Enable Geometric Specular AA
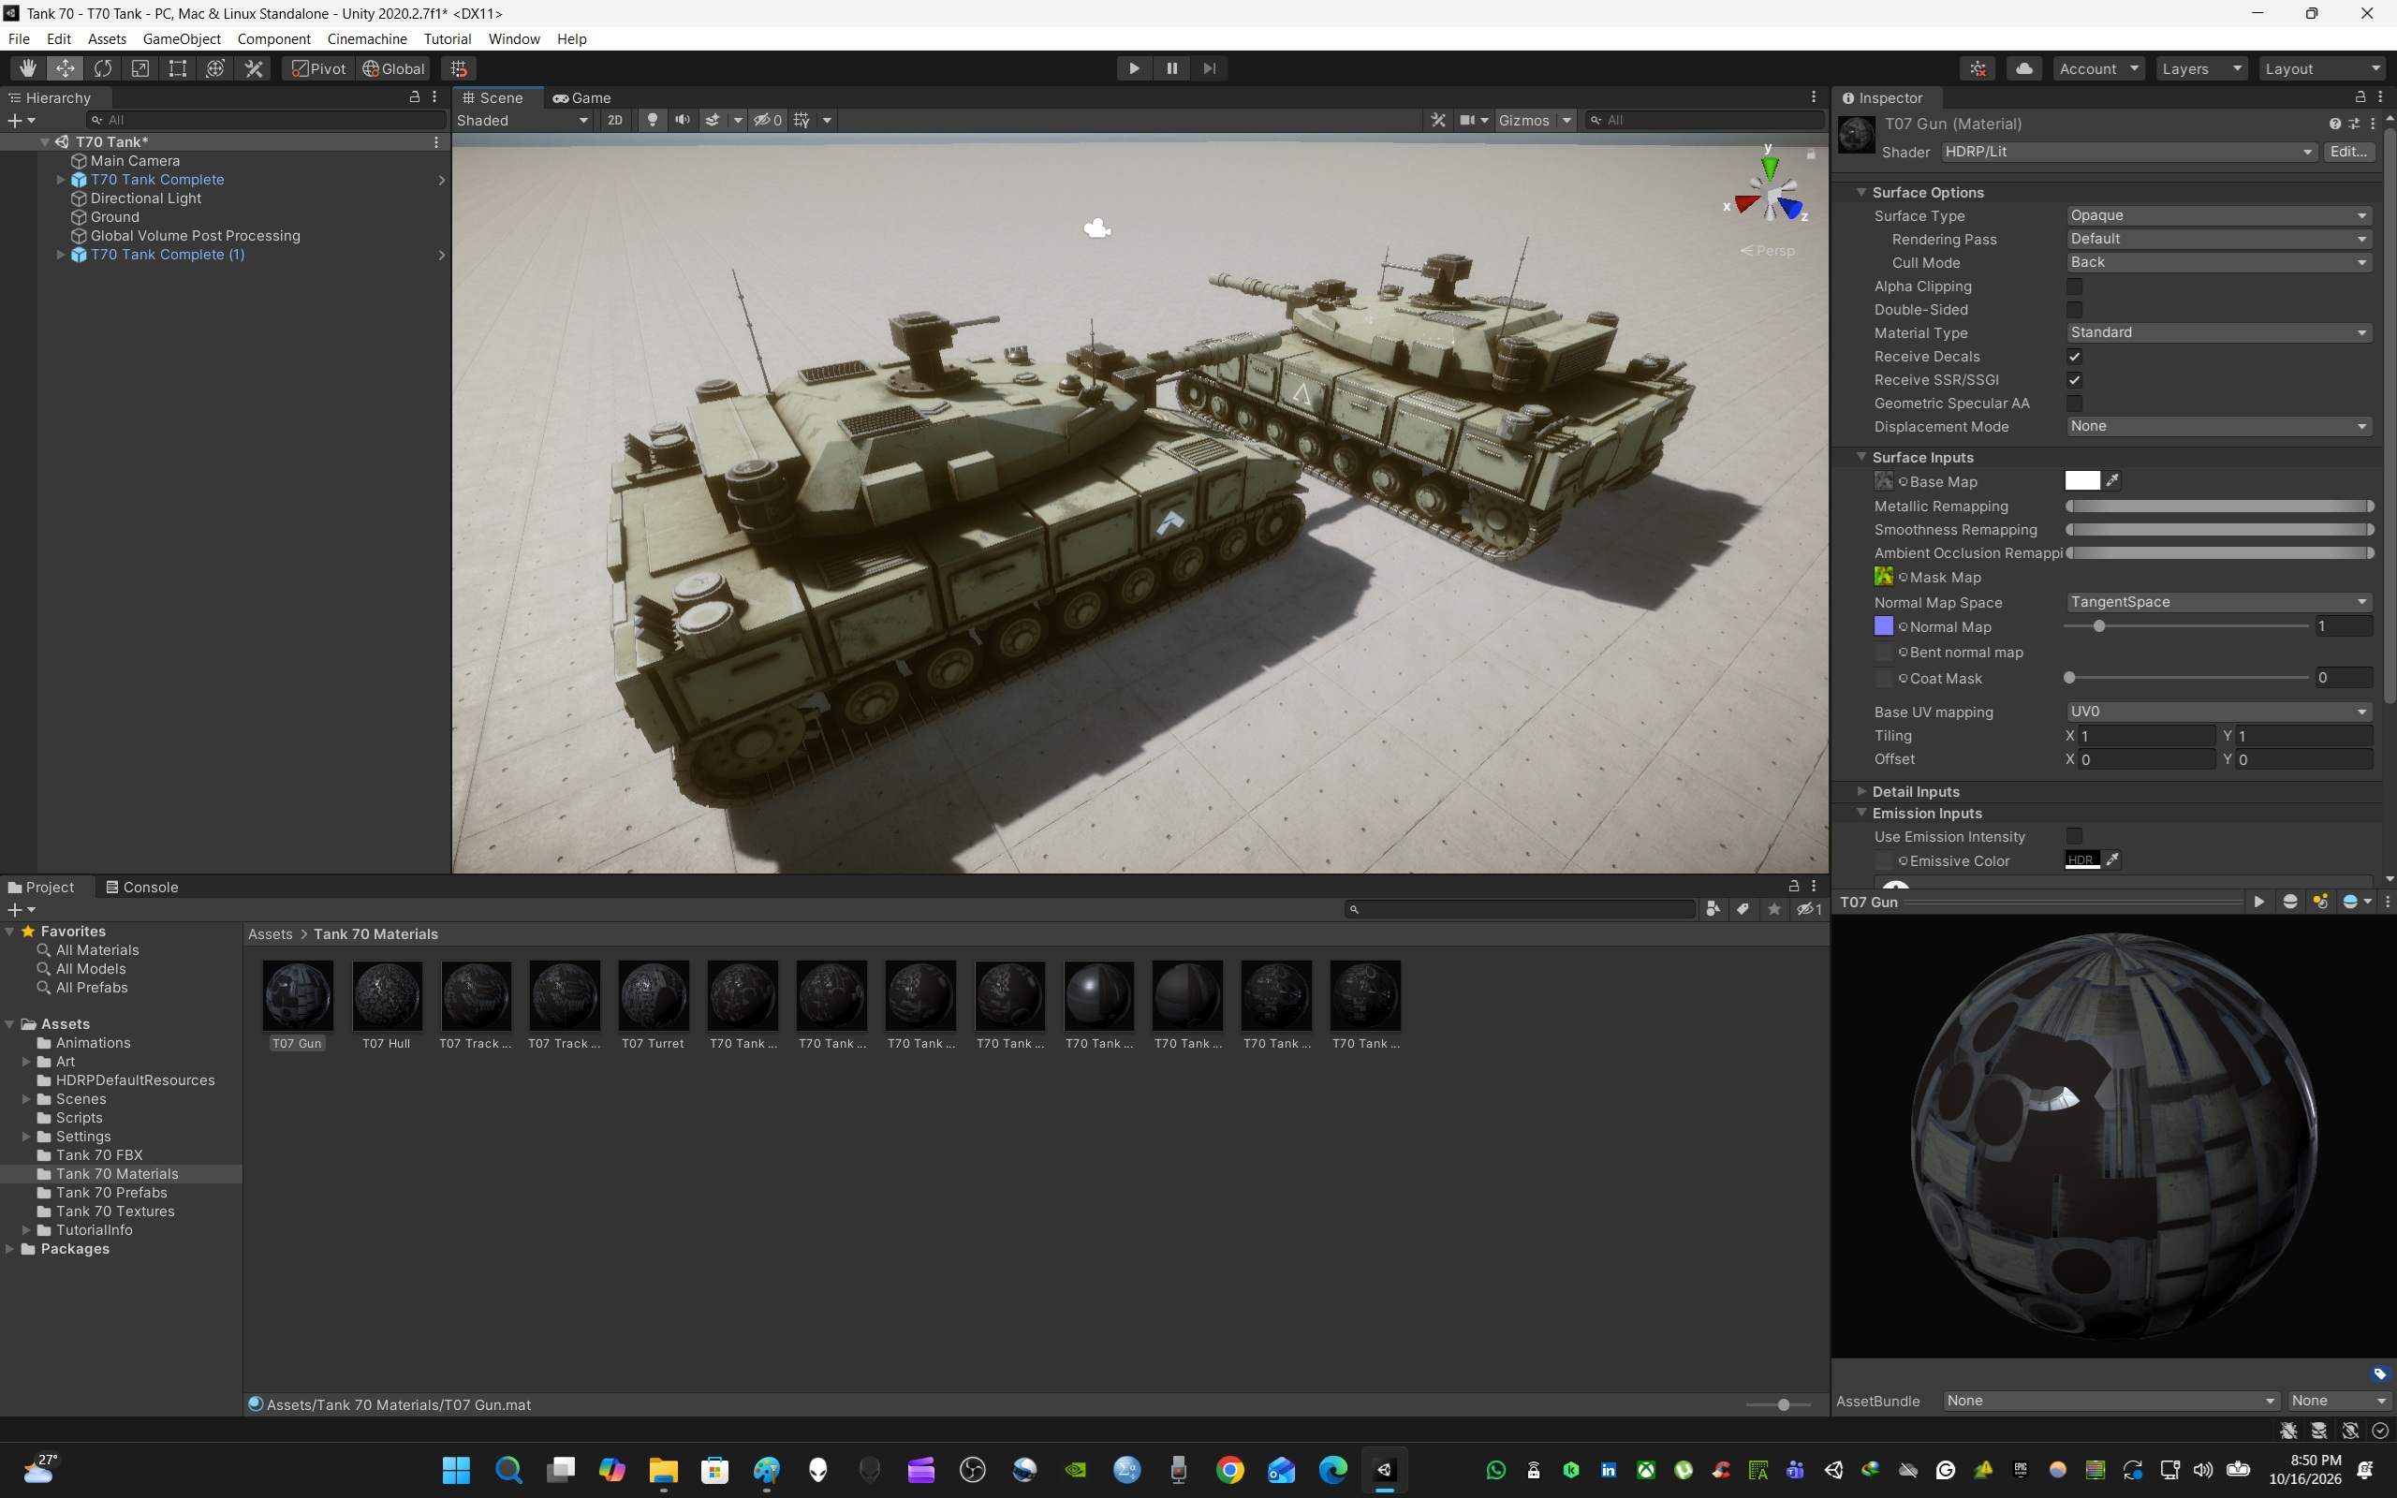Screen dimensions: 2397x1498 click(x=2074, y=404)
